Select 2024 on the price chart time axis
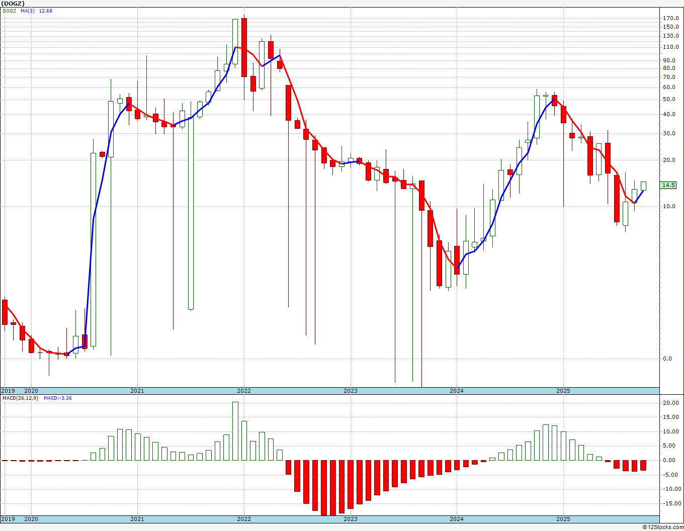This screenshot has width=684, height=531. point(457,391)
